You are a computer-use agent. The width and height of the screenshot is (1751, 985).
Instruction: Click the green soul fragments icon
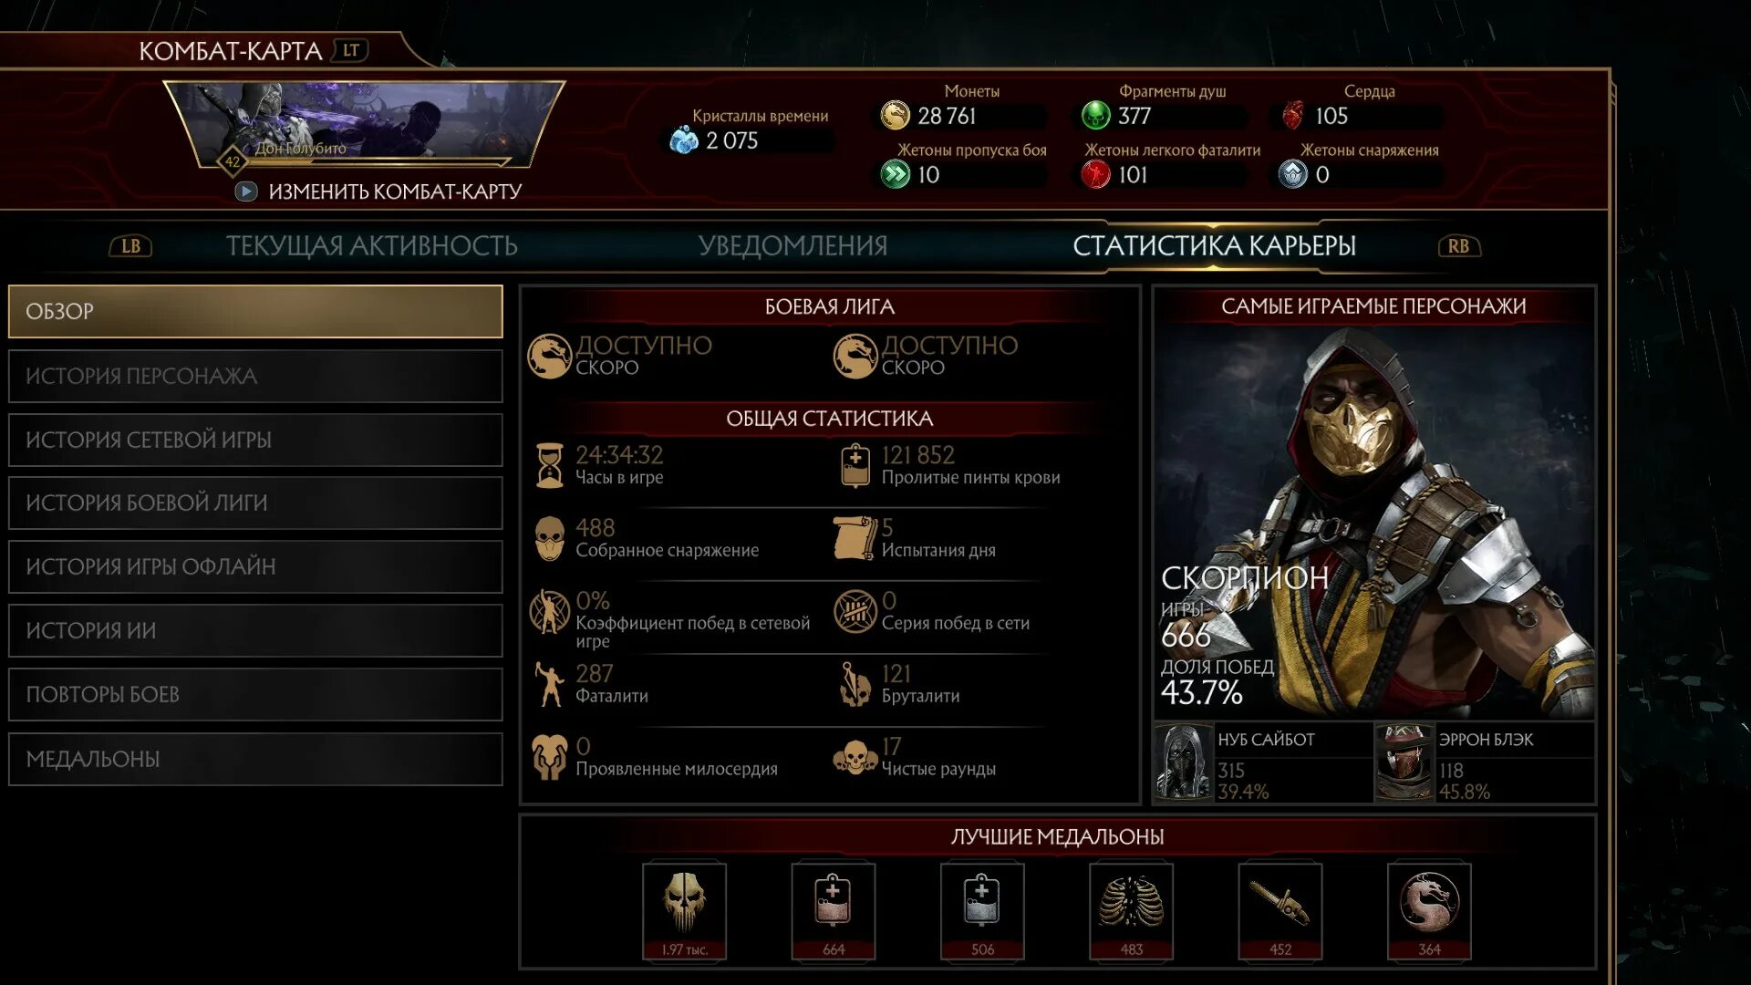pyautogui.click(x=1095, y=116)
